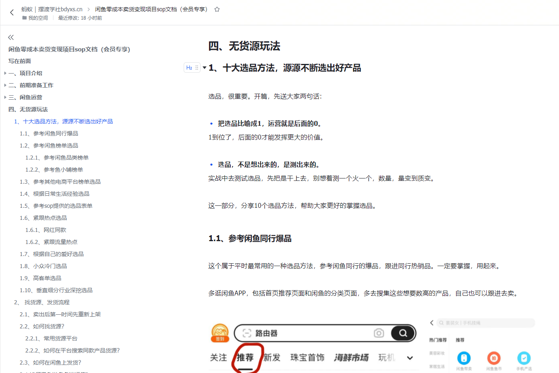Viewport: 559px width, 373px height.
Task: Jump to the outline's document title entry
Action: [69, 49]
